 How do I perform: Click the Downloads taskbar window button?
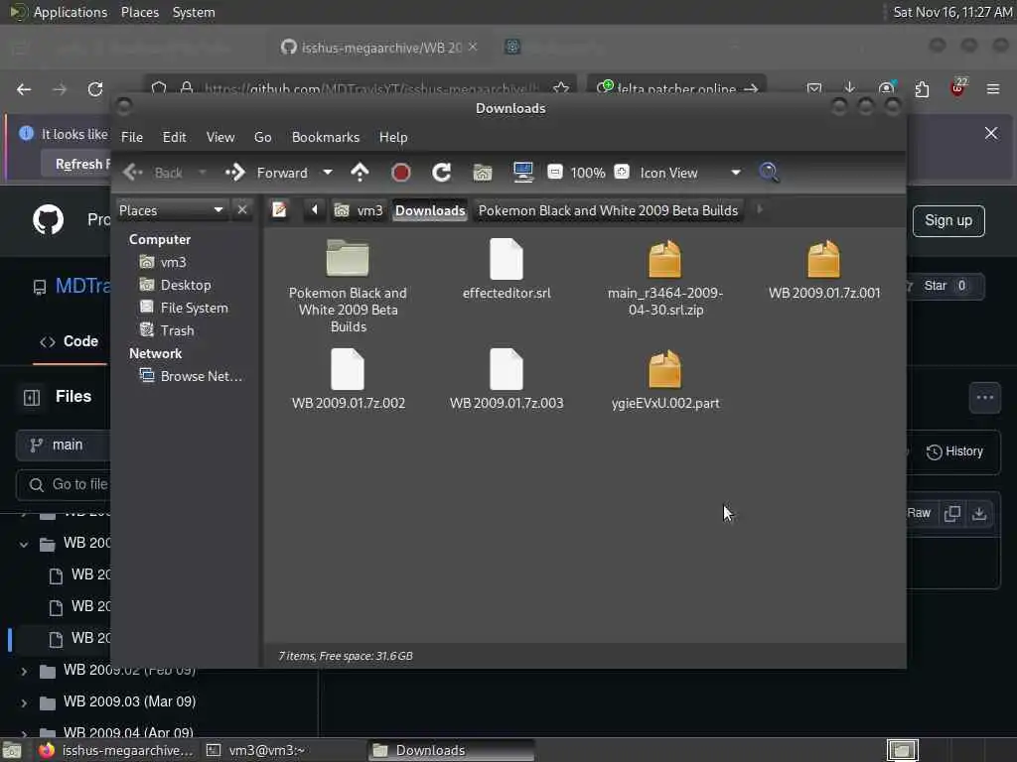tap(452, 750)
